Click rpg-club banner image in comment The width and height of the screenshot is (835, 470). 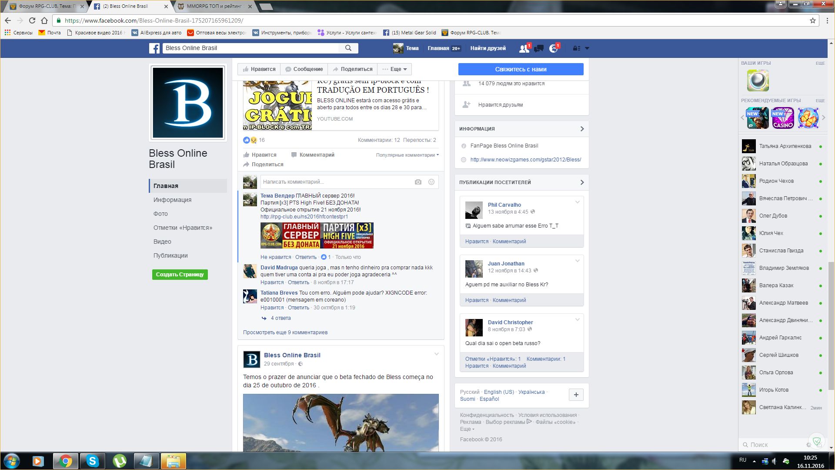[x=317, y=235]
